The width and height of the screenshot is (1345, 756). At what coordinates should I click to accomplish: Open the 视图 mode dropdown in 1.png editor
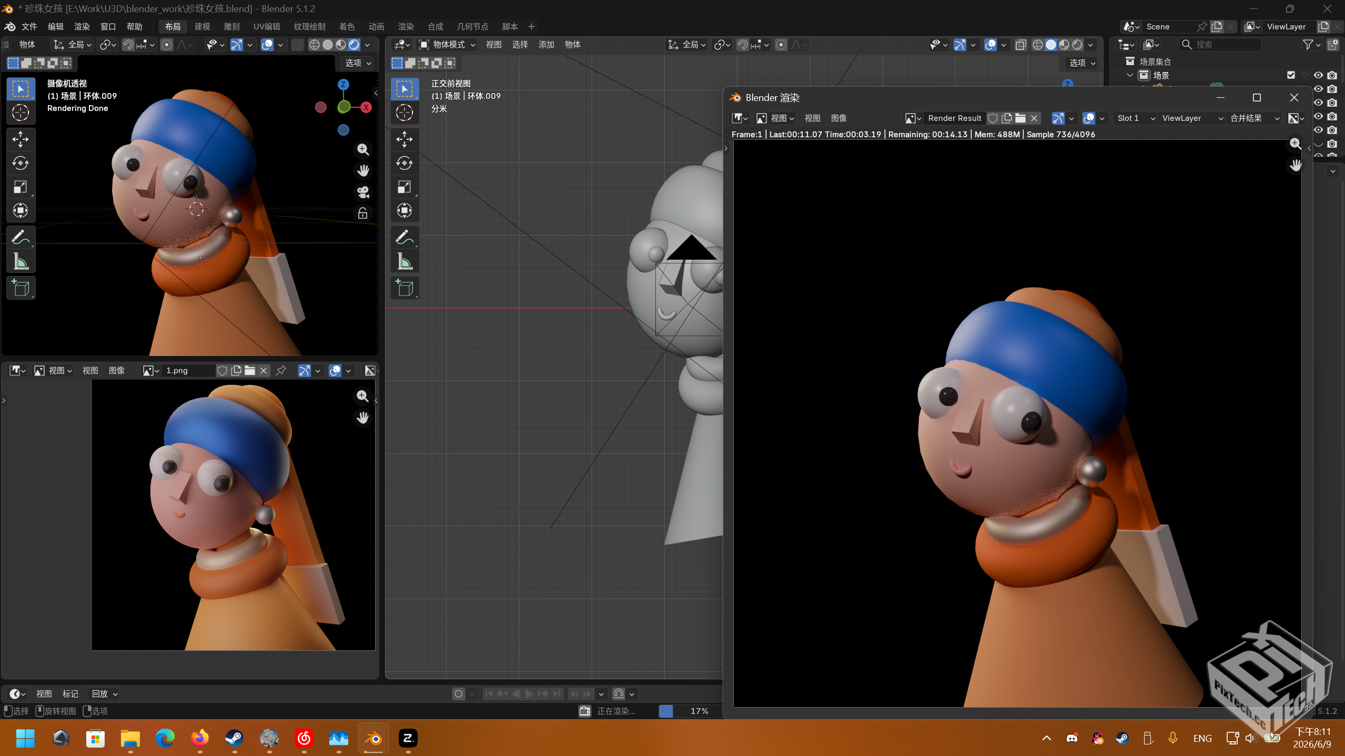tap(54, 371)
